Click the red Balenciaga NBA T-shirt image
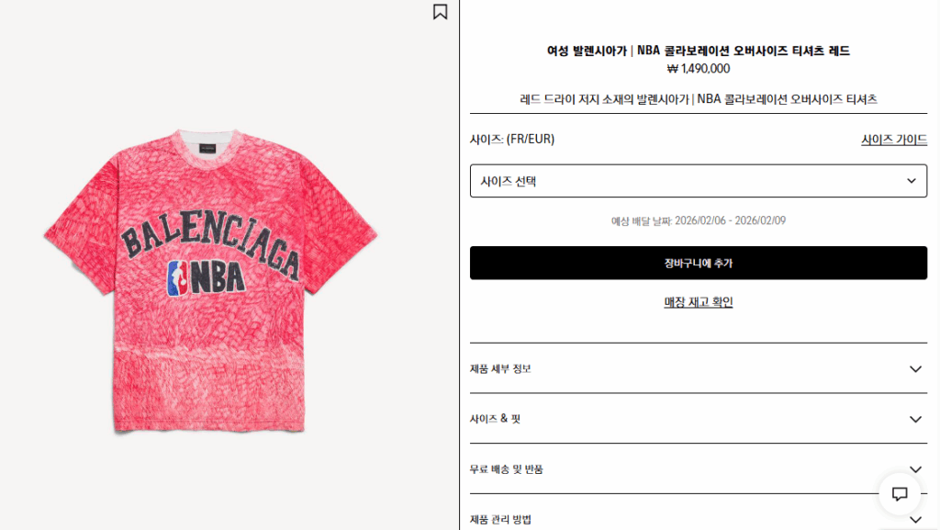This screenshot has height=530, width=940. [x=210, y=280]
